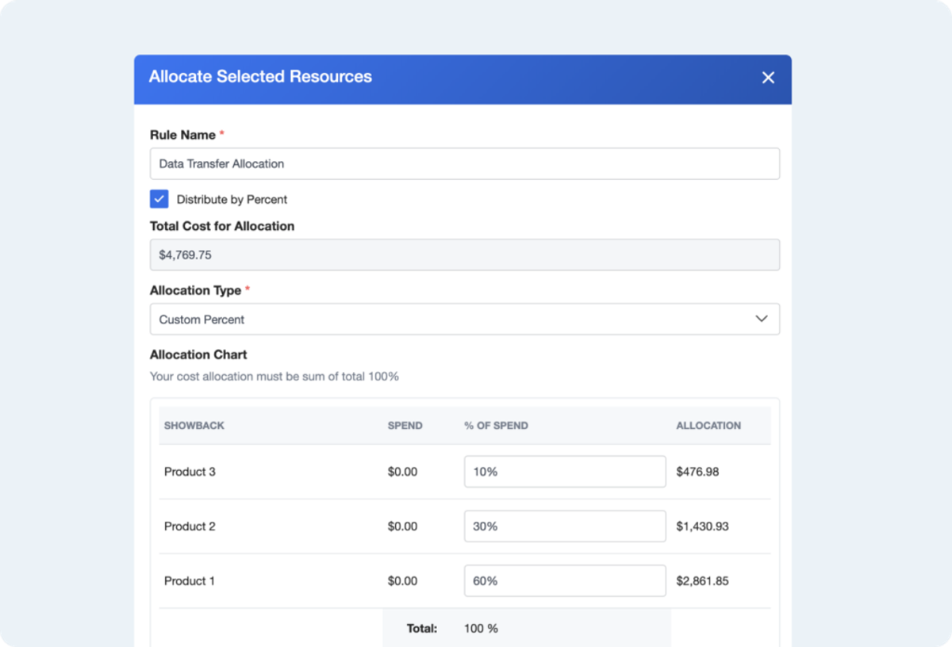Open the Allocation Type dropdown

point(465,319)
